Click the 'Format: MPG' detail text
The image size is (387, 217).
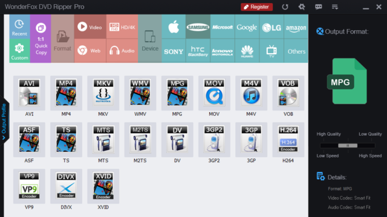tap(340, 189)
